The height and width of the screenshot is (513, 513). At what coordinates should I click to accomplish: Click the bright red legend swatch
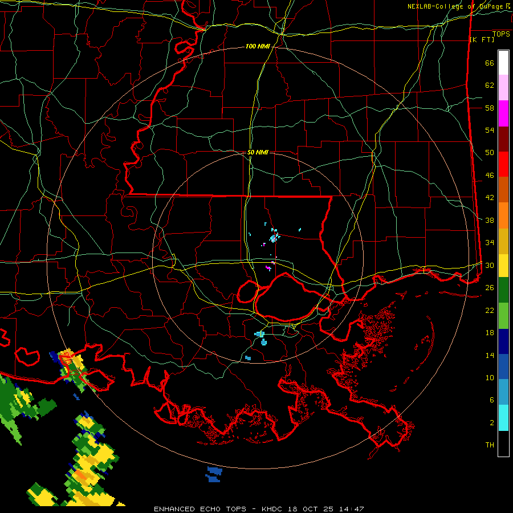click(503, 164)
